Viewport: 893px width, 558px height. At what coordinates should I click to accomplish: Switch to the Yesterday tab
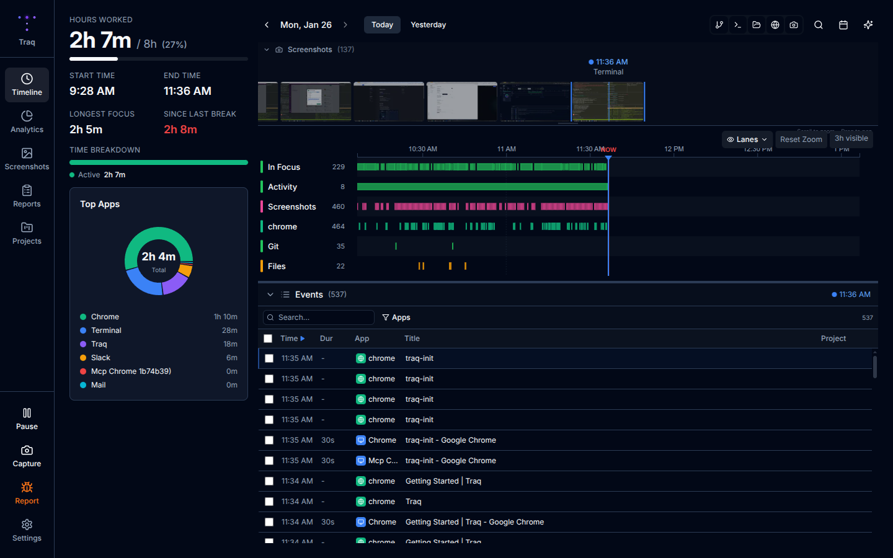[428, 25]
